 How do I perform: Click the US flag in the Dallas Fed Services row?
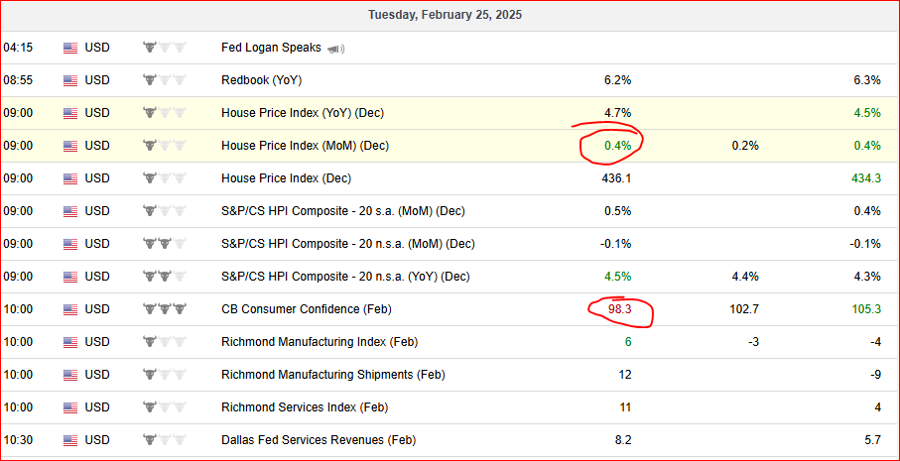tap(70, 441)
